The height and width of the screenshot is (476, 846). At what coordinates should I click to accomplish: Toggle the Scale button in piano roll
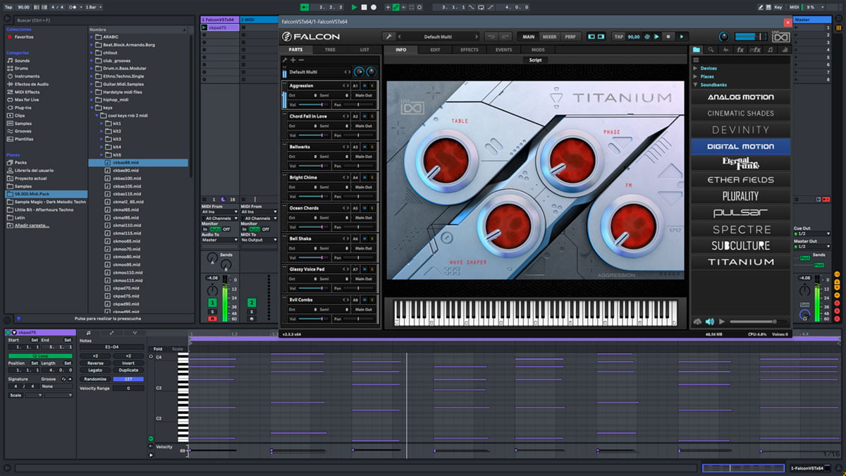tap(178, 349)
